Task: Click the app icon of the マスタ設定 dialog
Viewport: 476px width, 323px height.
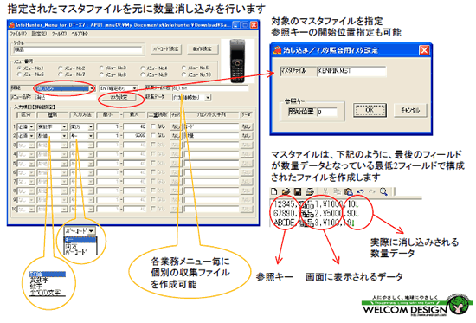Action: (x=277, y=50)
